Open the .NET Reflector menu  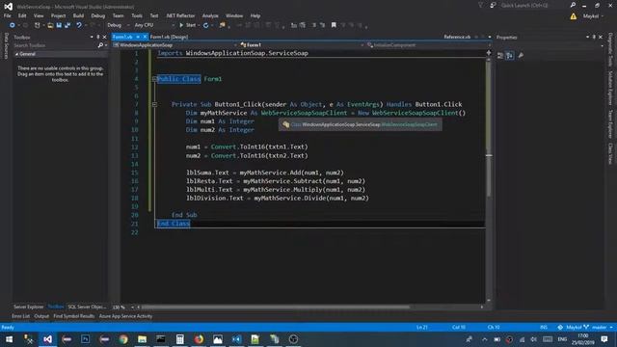(180, 15)
